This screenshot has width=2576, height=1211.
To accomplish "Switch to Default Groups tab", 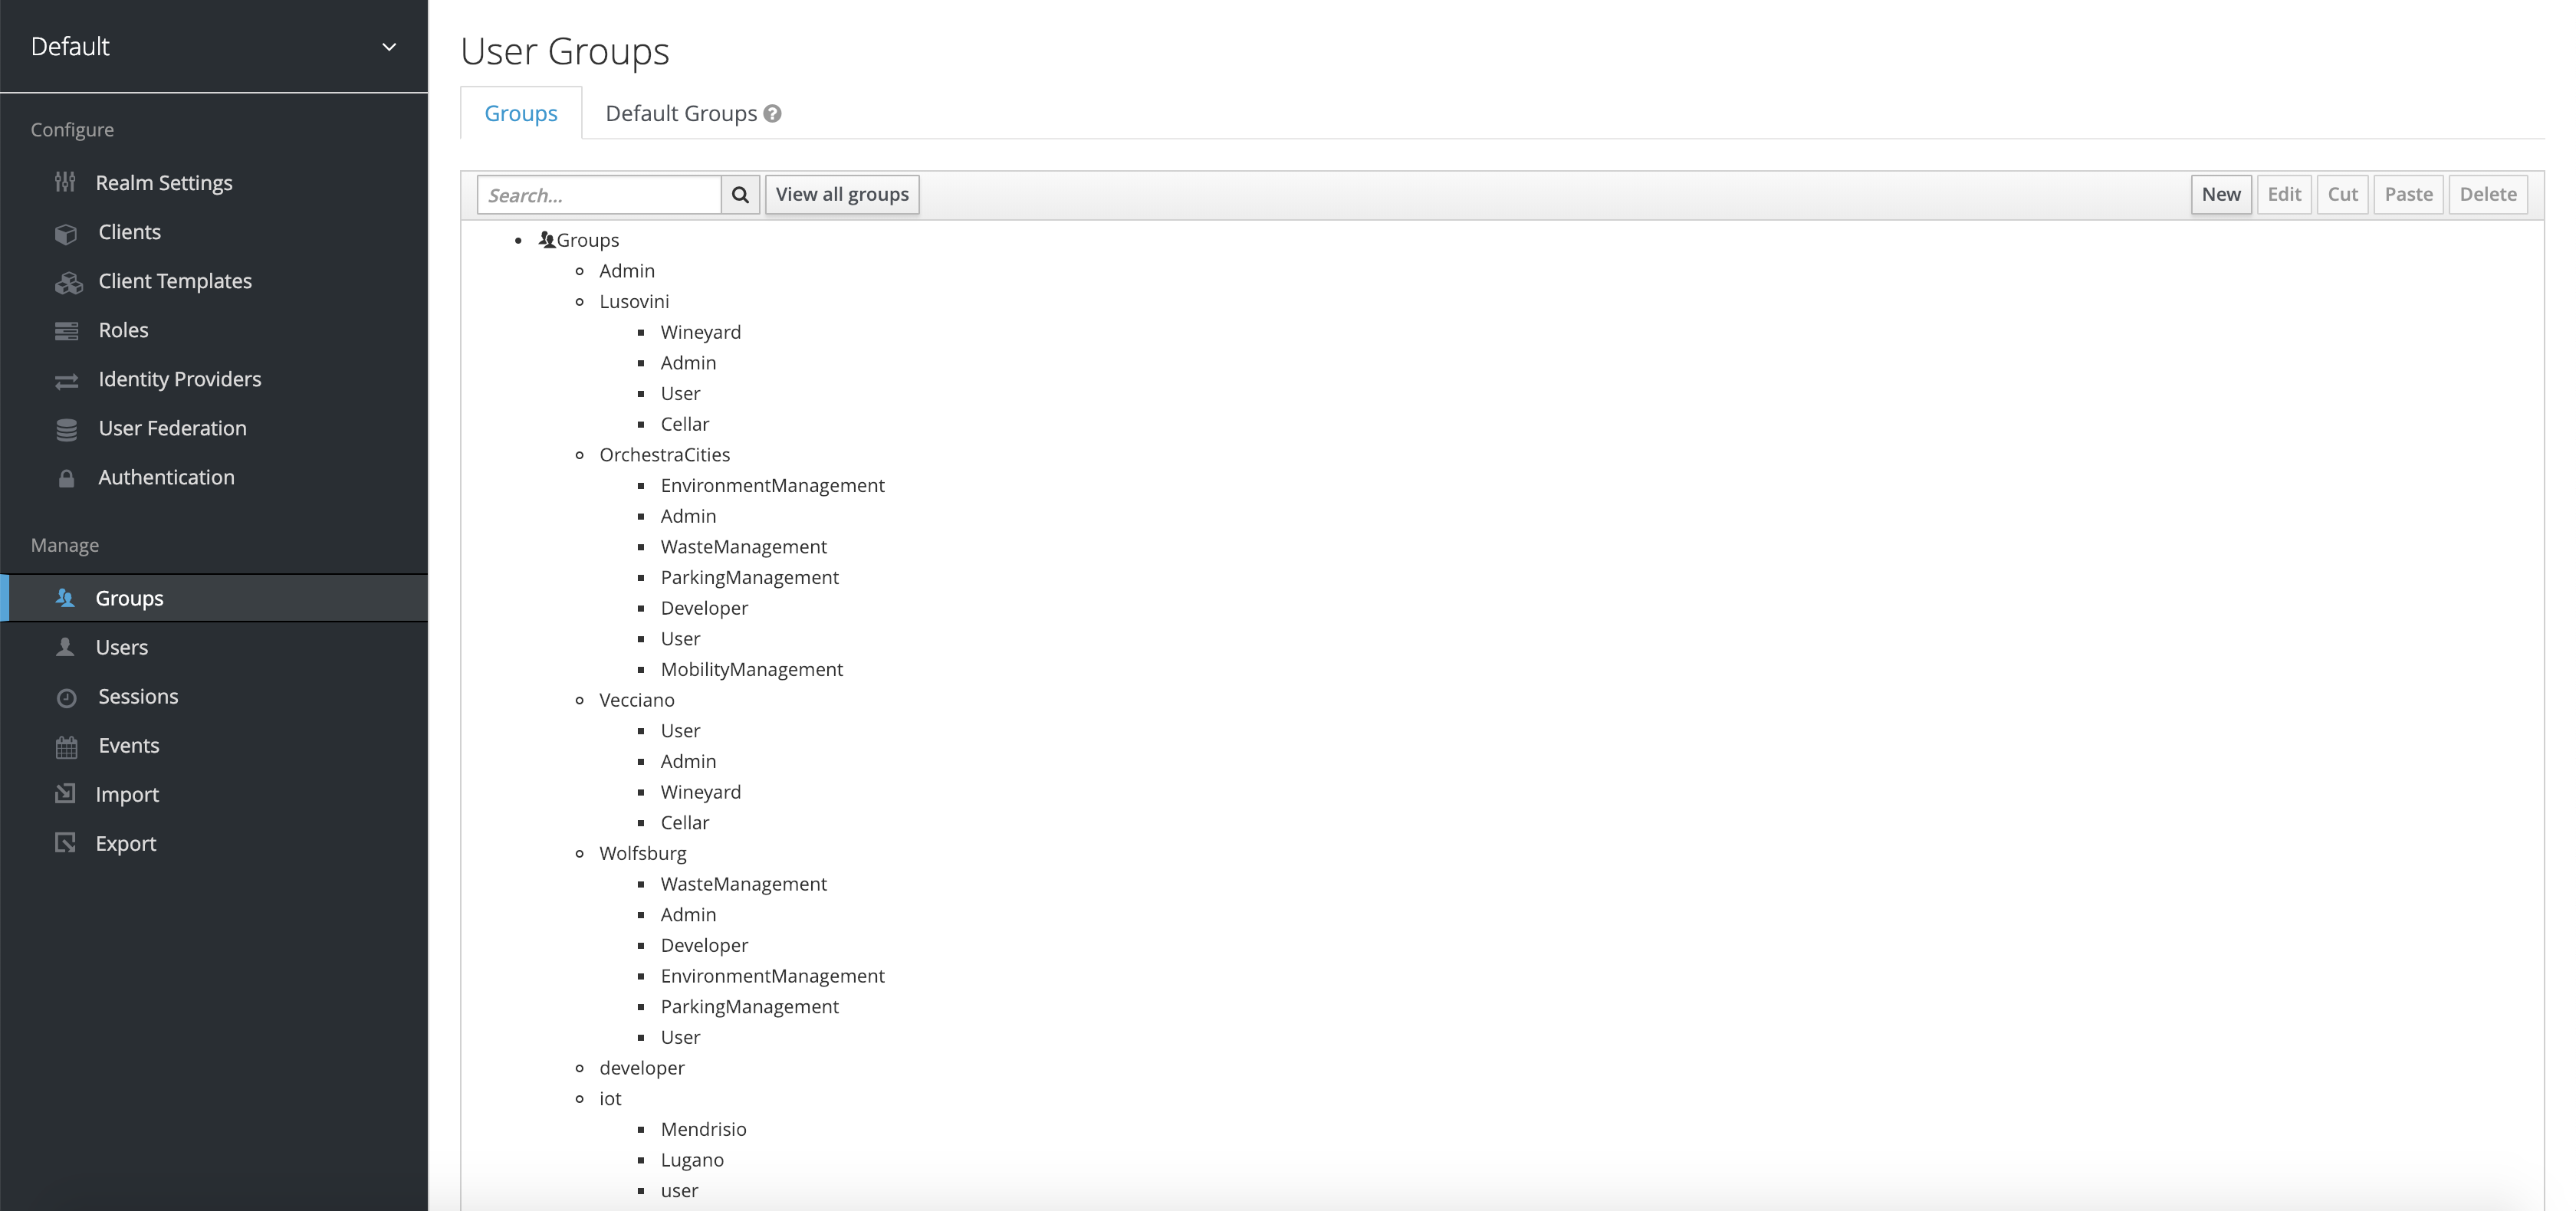I will [681, 114].
